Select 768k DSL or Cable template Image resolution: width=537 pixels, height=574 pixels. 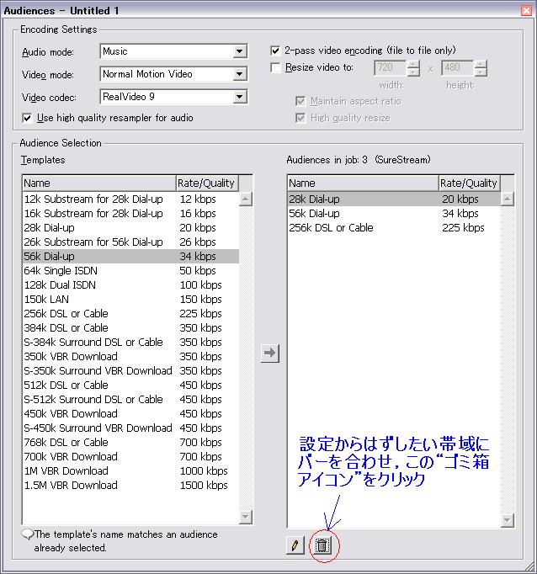coord(130,442)
